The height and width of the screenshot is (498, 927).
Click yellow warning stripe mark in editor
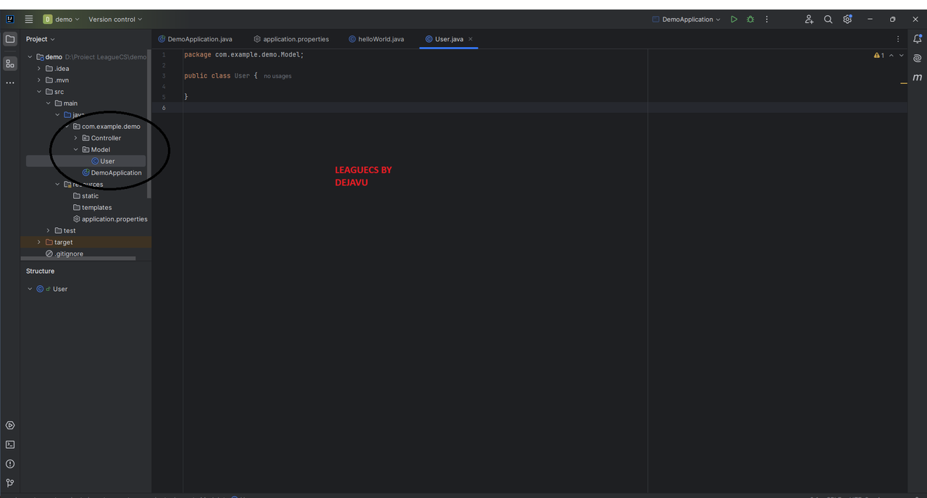pos(904,83)
